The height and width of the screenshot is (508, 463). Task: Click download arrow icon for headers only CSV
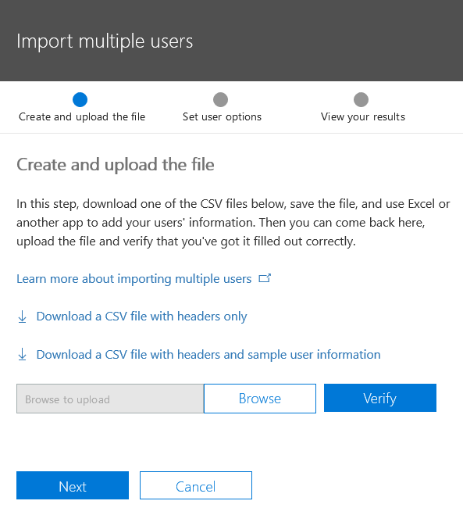[x=23, y=317]
